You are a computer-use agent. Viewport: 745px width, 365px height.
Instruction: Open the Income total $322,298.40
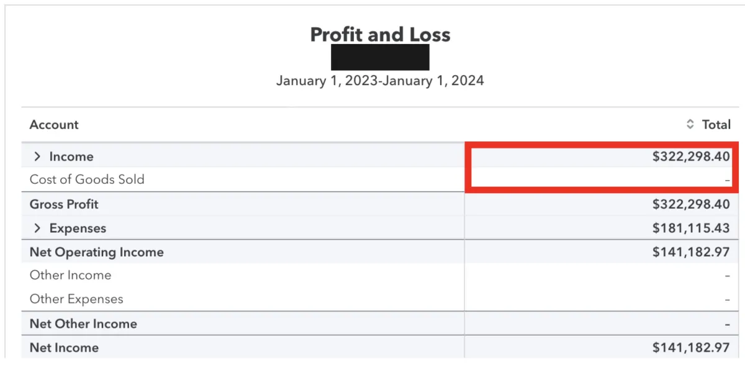pos(691,156)
